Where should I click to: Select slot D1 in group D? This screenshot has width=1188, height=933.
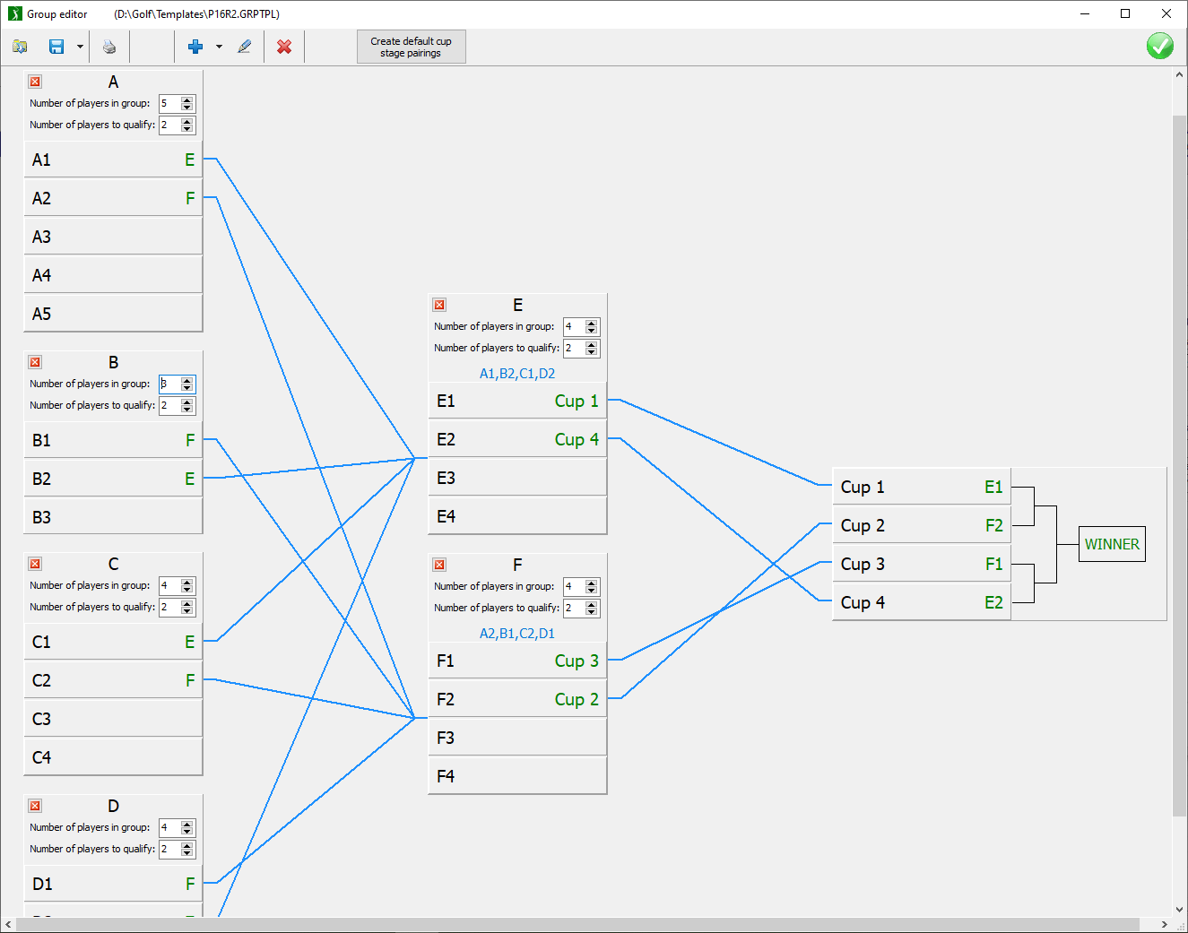[x=113, y=884]
